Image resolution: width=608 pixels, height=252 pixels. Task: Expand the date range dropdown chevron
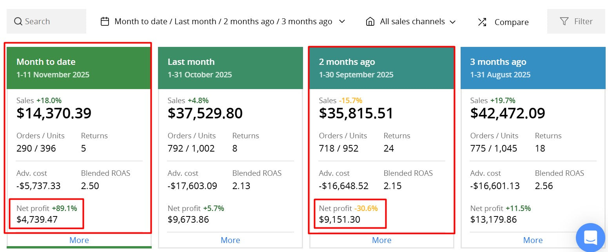[342, 21]
